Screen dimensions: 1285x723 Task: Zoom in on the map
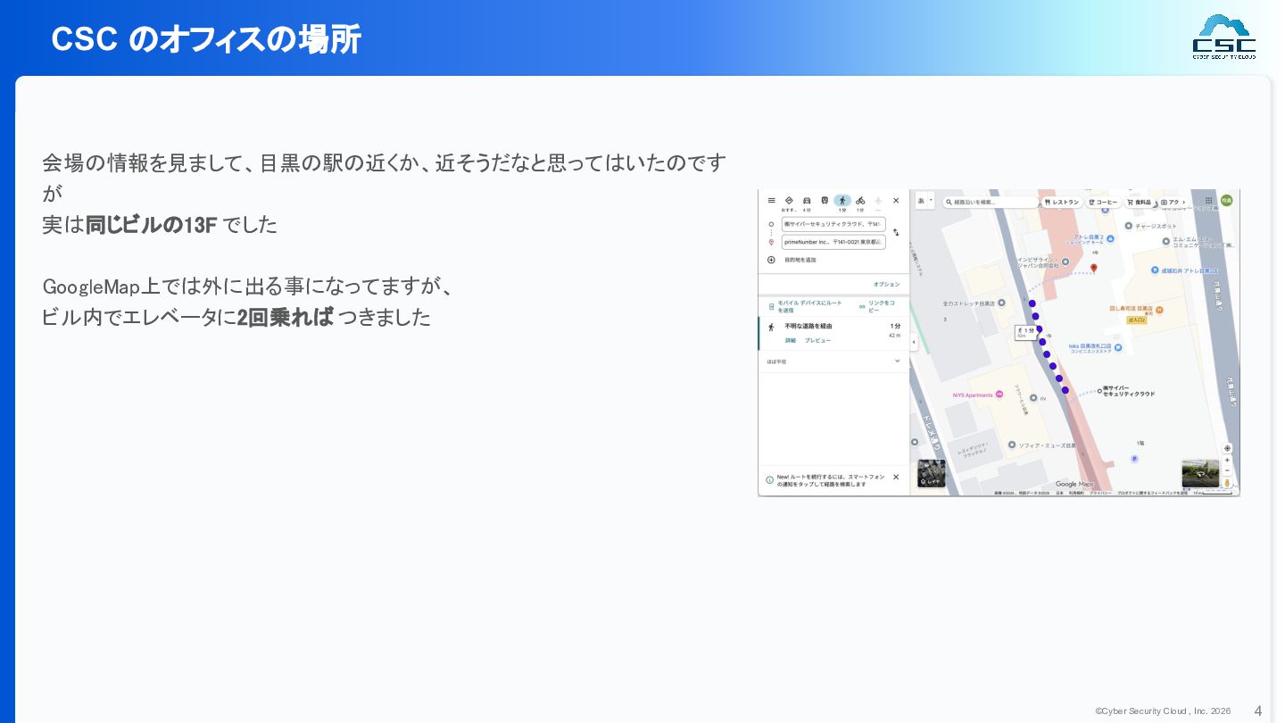(1227, 461)
